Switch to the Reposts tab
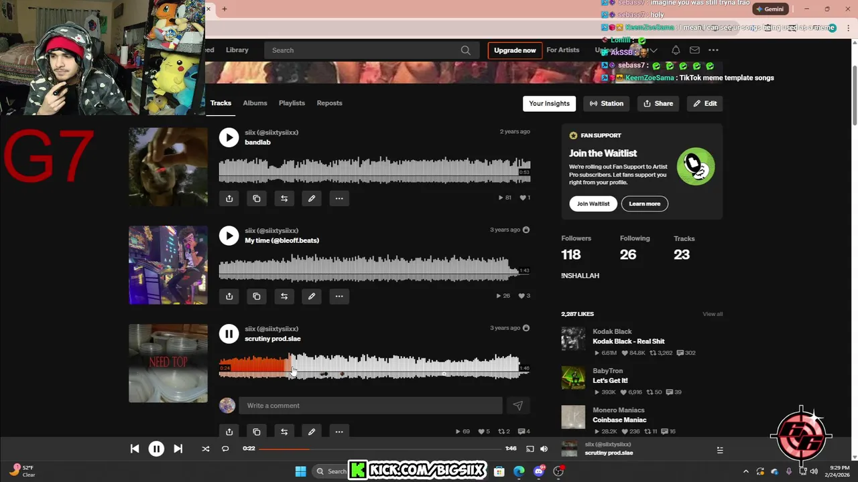 (x=329, y=103)
